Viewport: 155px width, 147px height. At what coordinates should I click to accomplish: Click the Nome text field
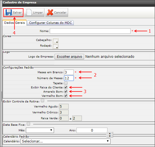click(90, 31)
